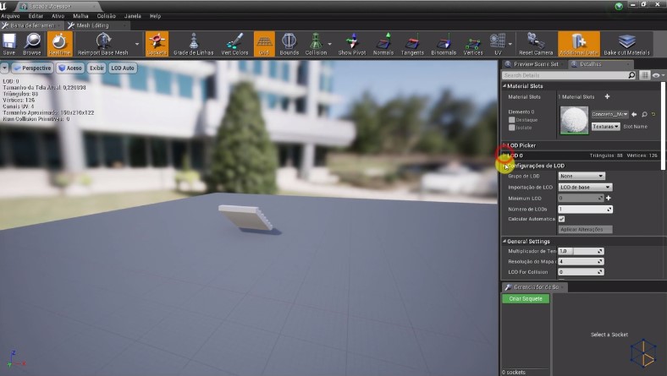Display Normals on the mesh
The width and height of the screenshot is (667, 376).
383,44
